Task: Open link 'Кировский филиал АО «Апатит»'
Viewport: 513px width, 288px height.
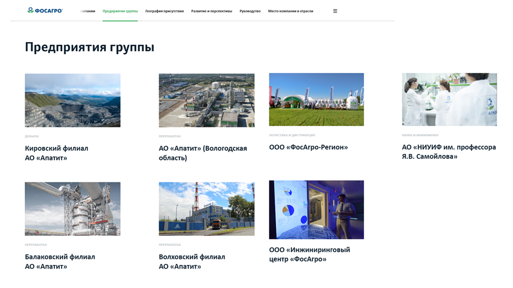Action: click(57, 153)
